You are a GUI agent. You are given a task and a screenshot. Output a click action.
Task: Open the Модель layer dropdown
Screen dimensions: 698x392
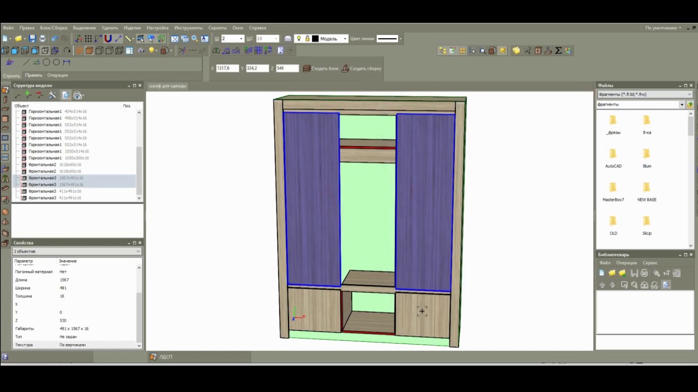pyautogui.click(x=345, y=39)
